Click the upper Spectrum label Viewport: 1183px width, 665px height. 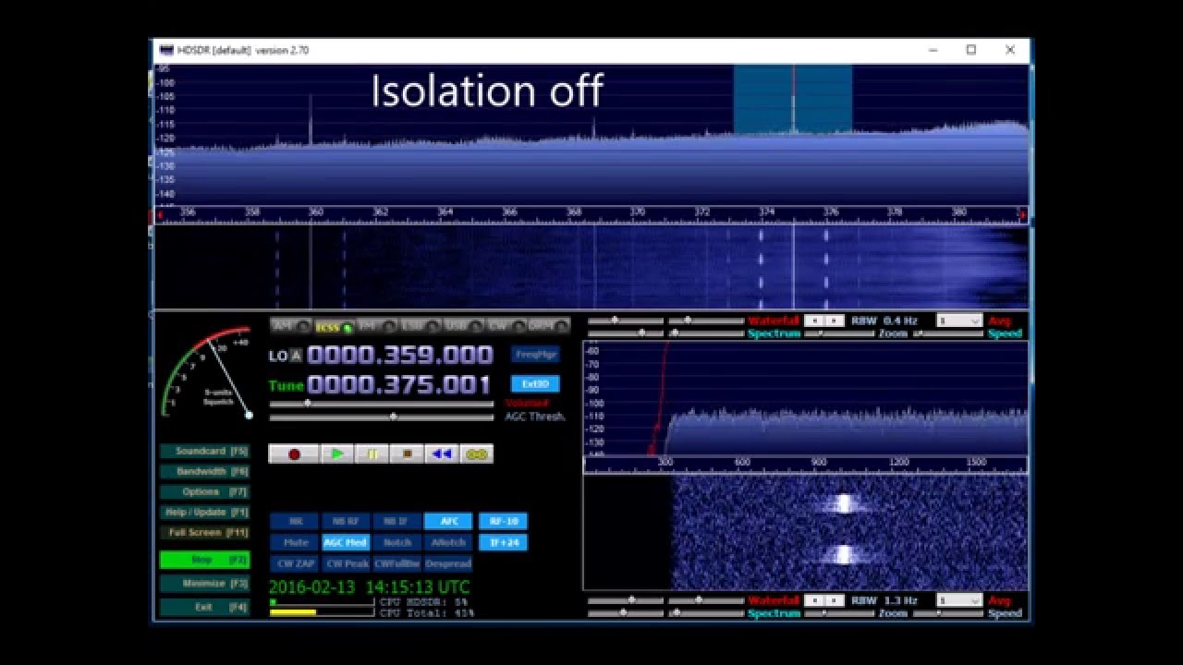click(774, 333)
